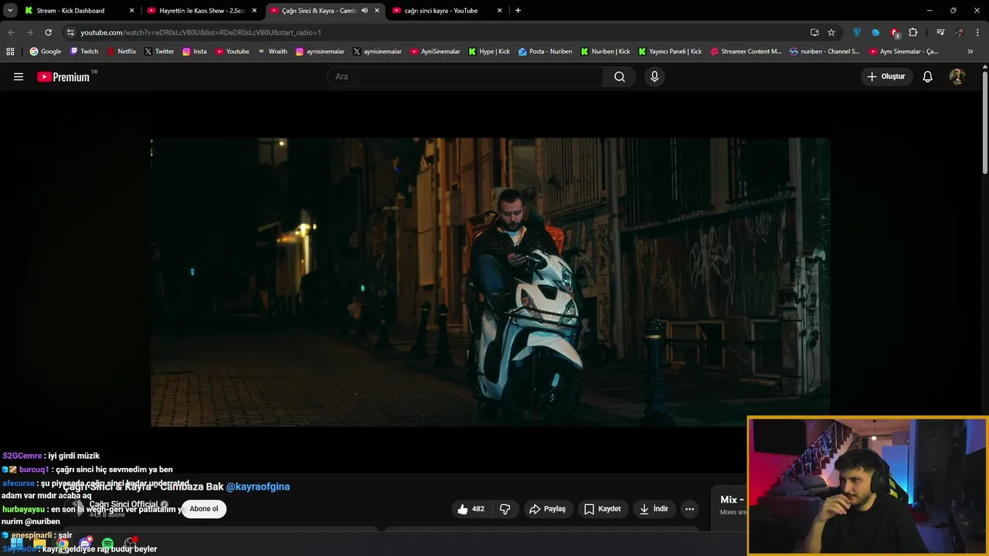
Task: Start voice search with microphone icon
Action: click(x=654, y=76)
